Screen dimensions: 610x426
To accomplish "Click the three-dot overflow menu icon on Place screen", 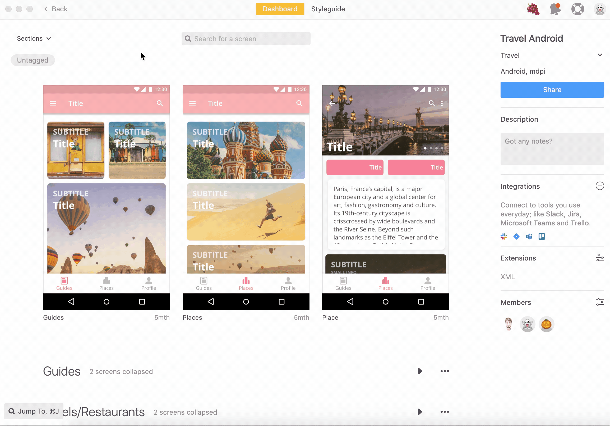I will pyautogui.click(x=442, y=103).
